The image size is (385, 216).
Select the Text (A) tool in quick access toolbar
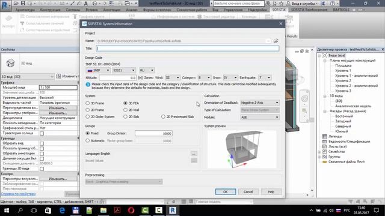86,4
